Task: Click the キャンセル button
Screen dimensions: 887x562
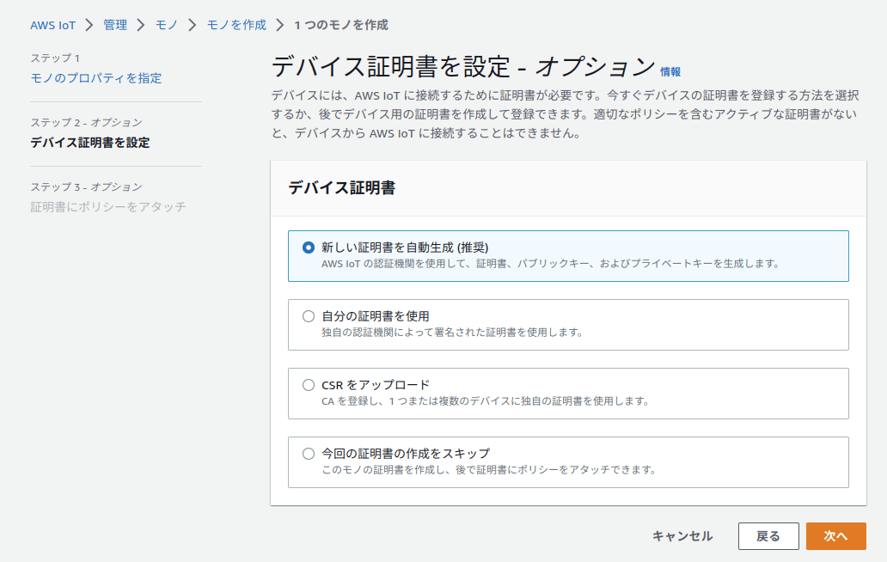Action: (x=682, y=536)
